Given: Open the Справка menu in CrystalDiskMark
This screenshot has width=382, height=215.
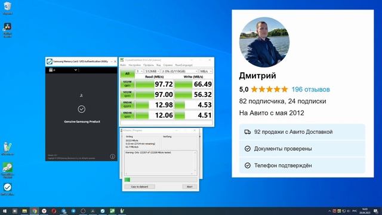Looking at the screenshot, I should (x=168, y=65).
